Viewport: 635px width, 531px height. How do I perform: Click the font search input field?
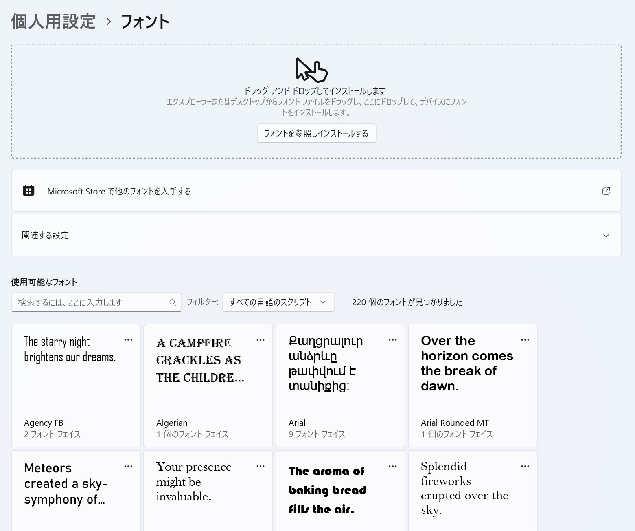[90, 302]
